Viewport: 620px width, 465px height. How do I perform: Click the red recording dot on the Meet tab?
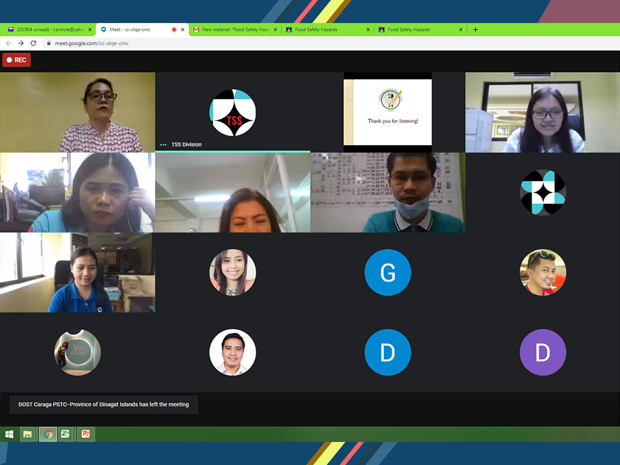click(x=174, y=30)
